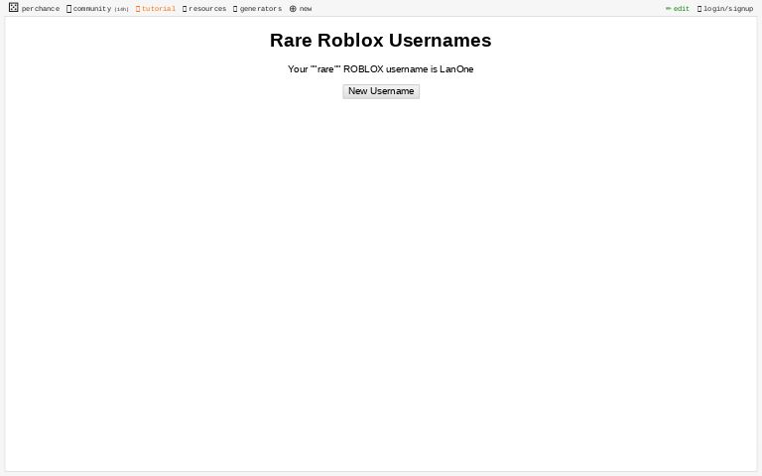Viewport: 762px width, 476px height.
Task: Click the community icon in navbar
Action: (x=68, y=9)
